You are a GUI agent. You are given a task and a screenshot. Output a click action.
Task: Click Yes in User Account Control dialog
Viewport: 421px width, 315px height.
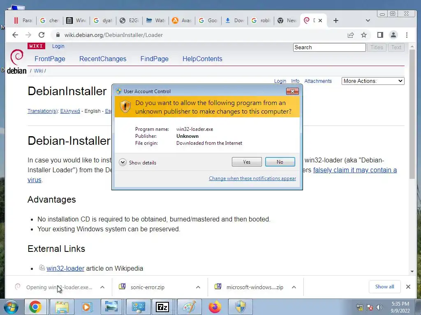coord(247,162)
